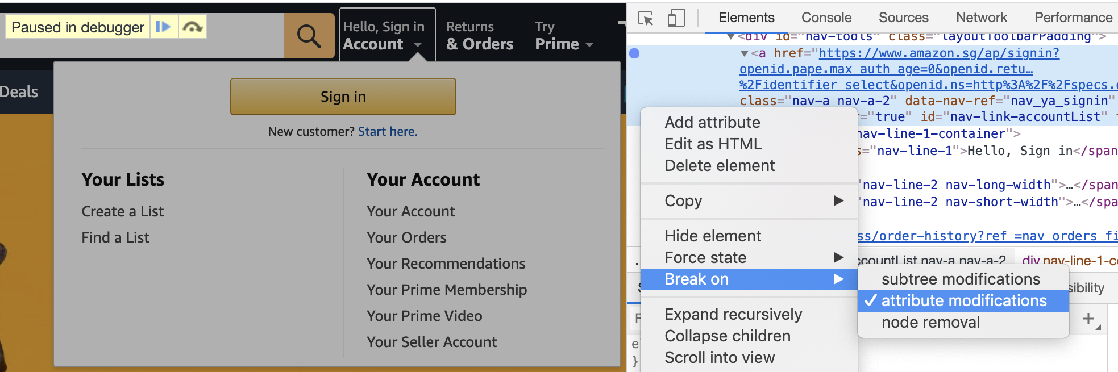This screenshot has height=372, width=1118.
Task: Click the yellow Sign in button
Action: [343, 97]
